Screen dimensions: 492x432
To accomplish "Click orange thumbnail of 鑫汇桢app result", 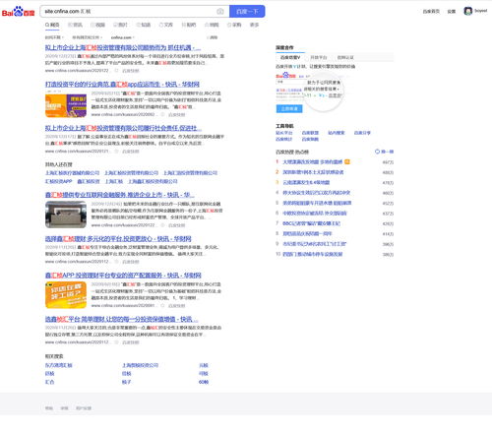I will (x=66, y=105).
